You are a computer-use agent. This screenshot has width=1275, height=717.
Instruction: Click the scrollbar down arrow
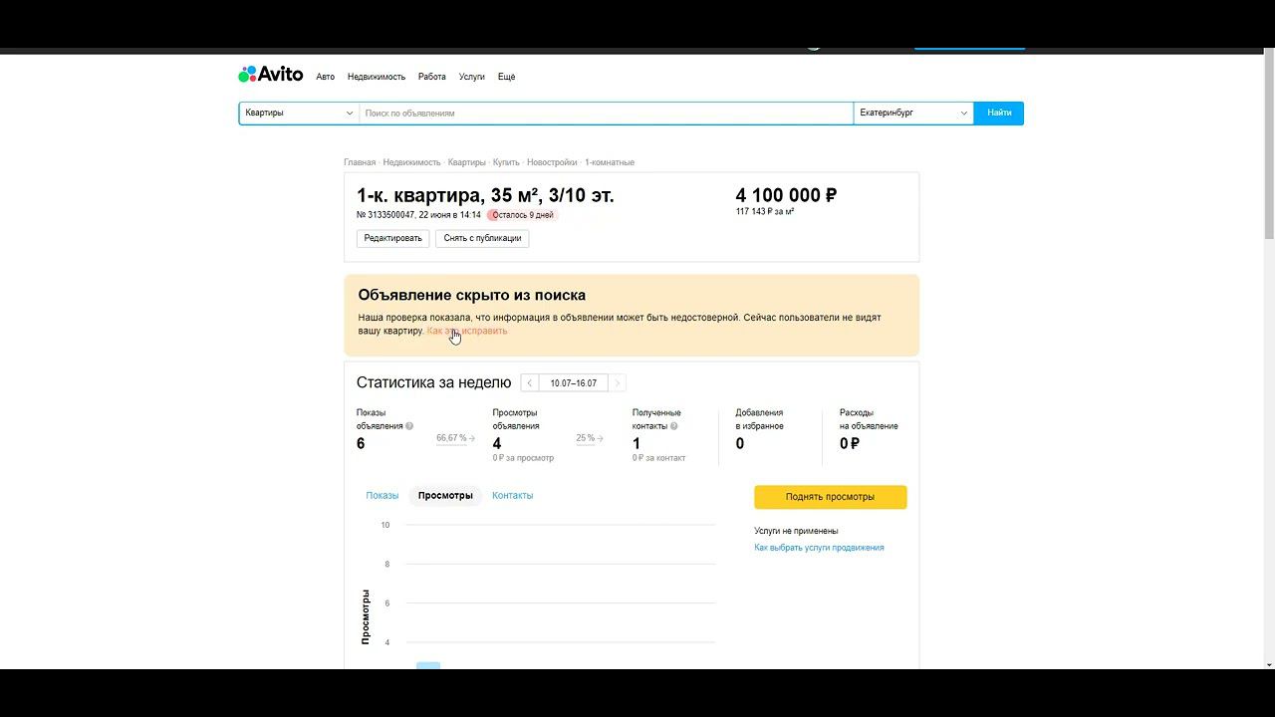coord(1269,664)
